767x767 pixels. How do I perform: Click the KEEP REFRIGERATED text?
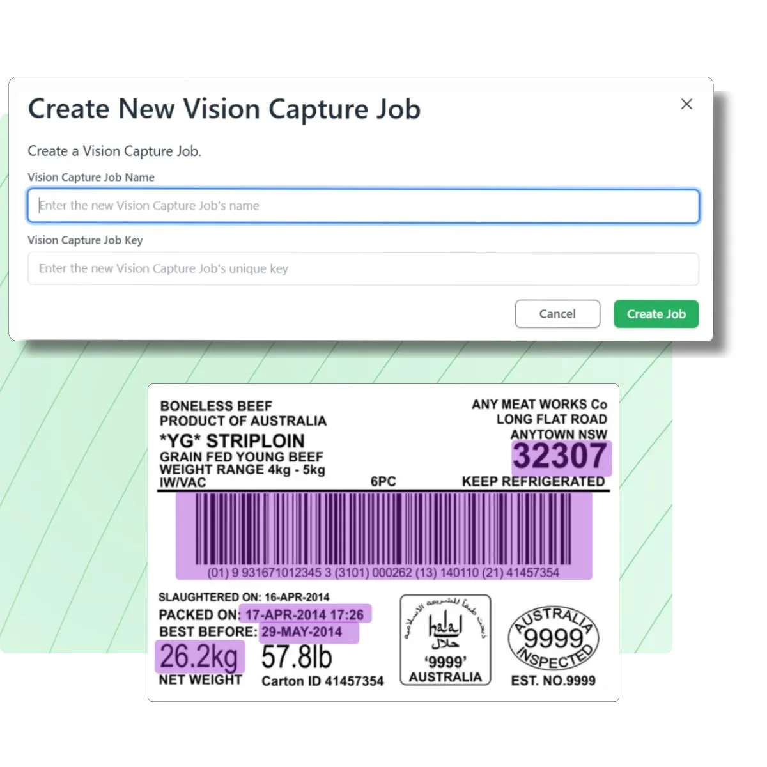click(x=533, y=481)
